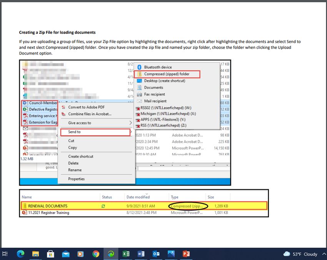
Task: Click the Desktop (create shortcut) monitor icon
Action: [139, 81]
